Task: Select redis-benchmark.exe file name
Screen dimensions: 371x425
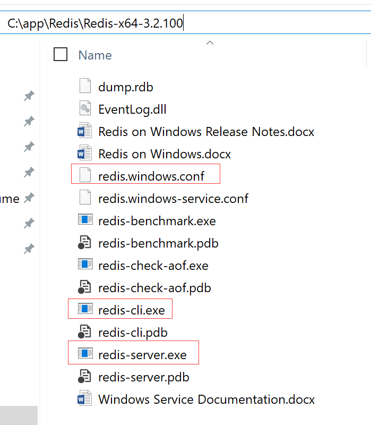Action: click(x=157, y=221)
